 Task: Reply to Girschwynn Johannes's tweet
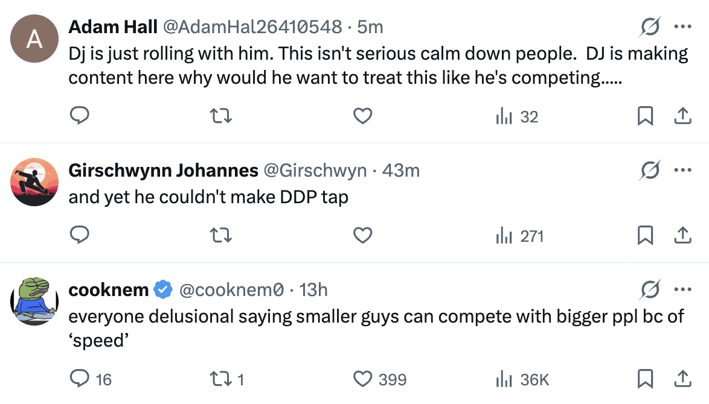click(x=80, y=235)
